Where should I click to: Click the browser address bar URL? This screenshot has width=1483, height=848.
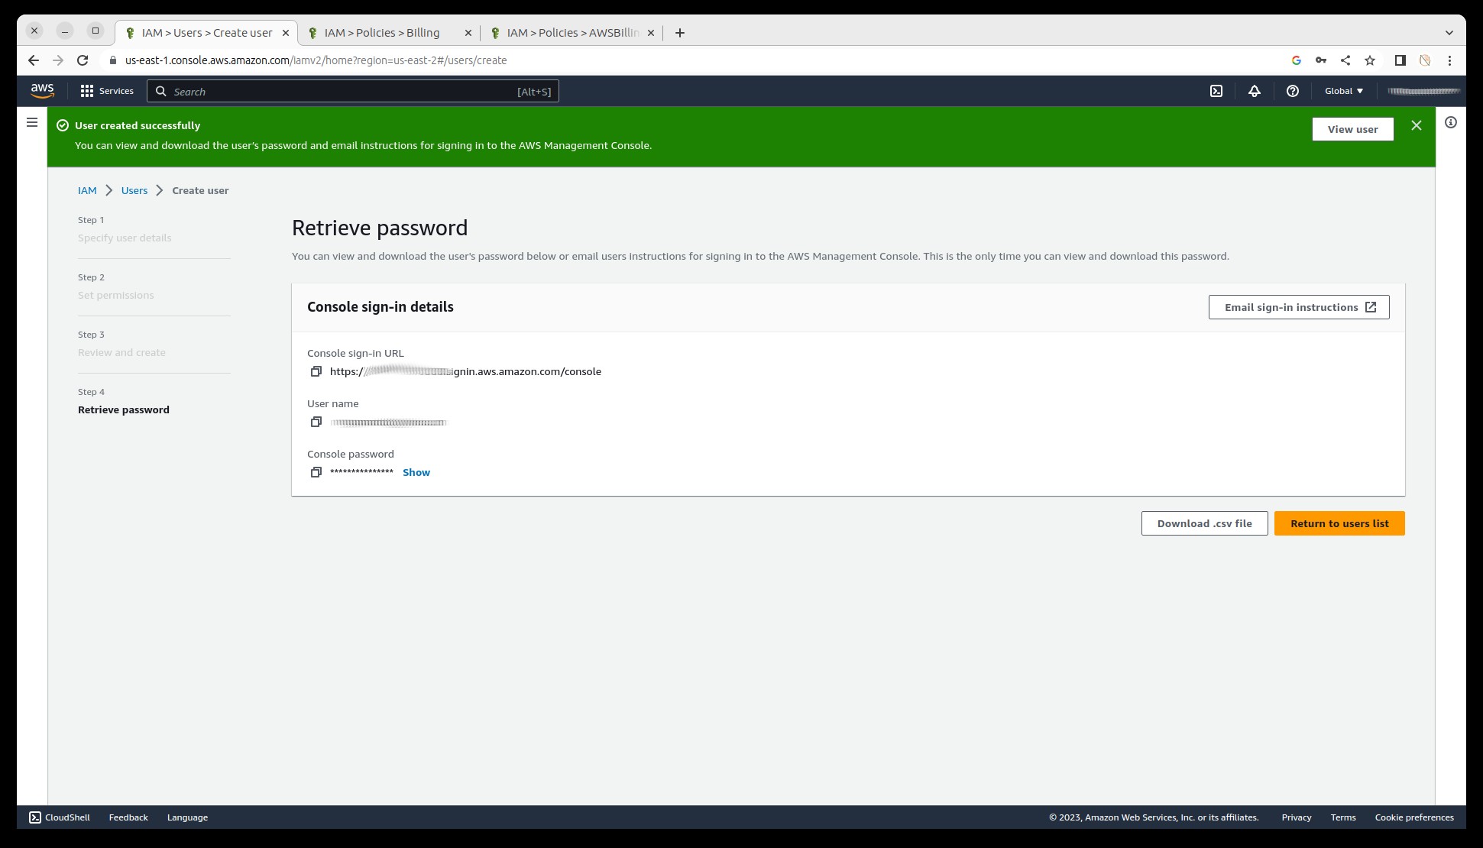(x=316, y=60)
